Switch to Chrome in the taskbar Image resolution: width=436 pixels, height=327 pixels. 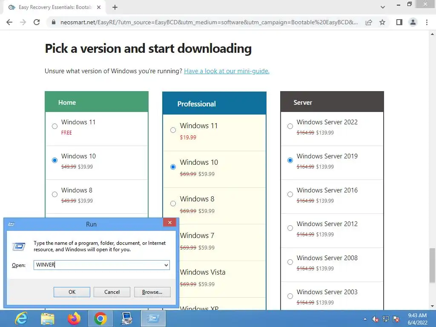click(x=100, y=318)
